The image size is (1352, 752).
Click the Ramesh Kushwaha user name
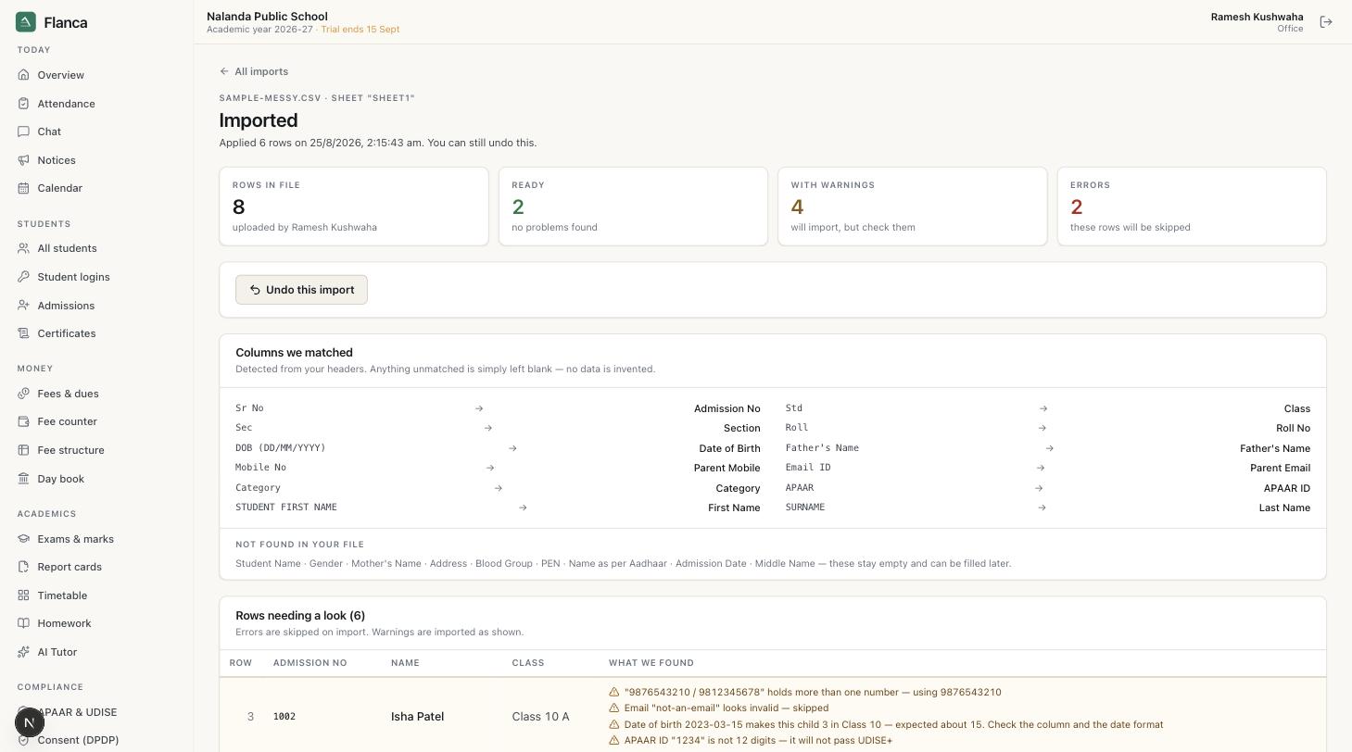point(1257,17)
